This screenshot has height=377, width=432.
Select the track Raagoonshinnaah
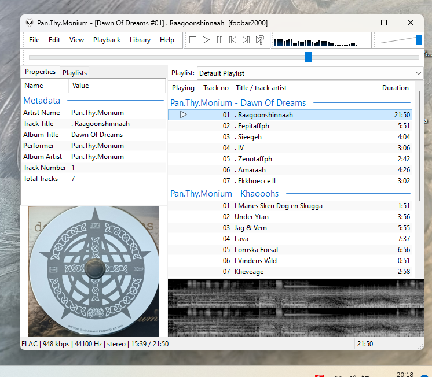pos(290,114)
